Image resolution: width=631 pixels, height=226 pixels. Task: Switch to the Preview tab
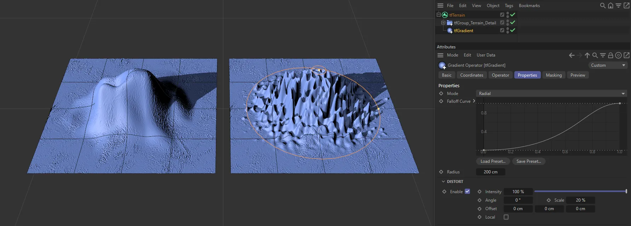click(x=578, y=75)
